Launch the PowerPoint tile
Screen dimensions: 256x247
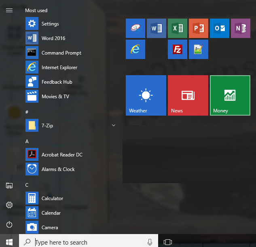pyautogui.click(x=199, y=28)
